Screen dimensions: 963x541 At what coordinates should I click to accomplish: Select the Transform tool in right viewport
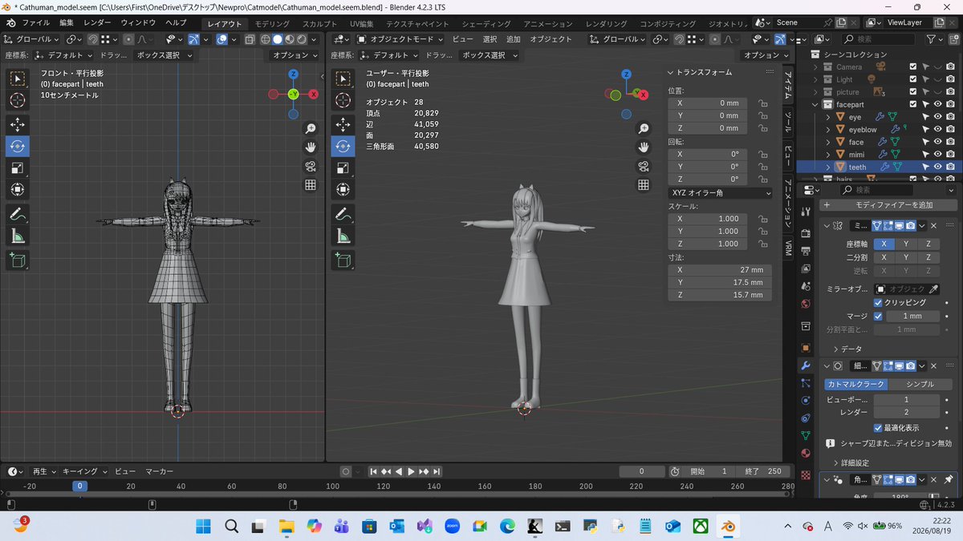[x=343, y=190]
